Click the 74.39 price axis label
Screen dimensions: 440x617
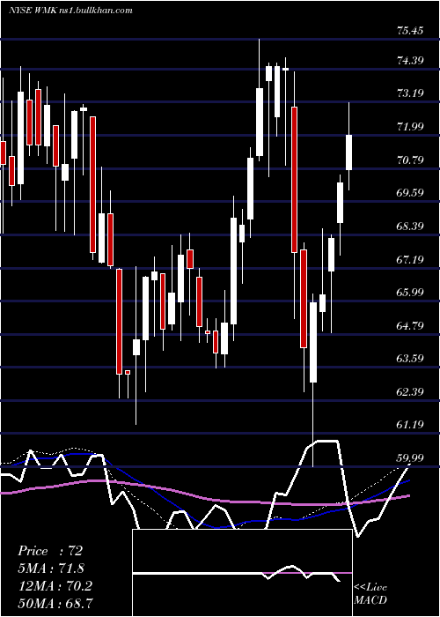click(x=410, y=60)
